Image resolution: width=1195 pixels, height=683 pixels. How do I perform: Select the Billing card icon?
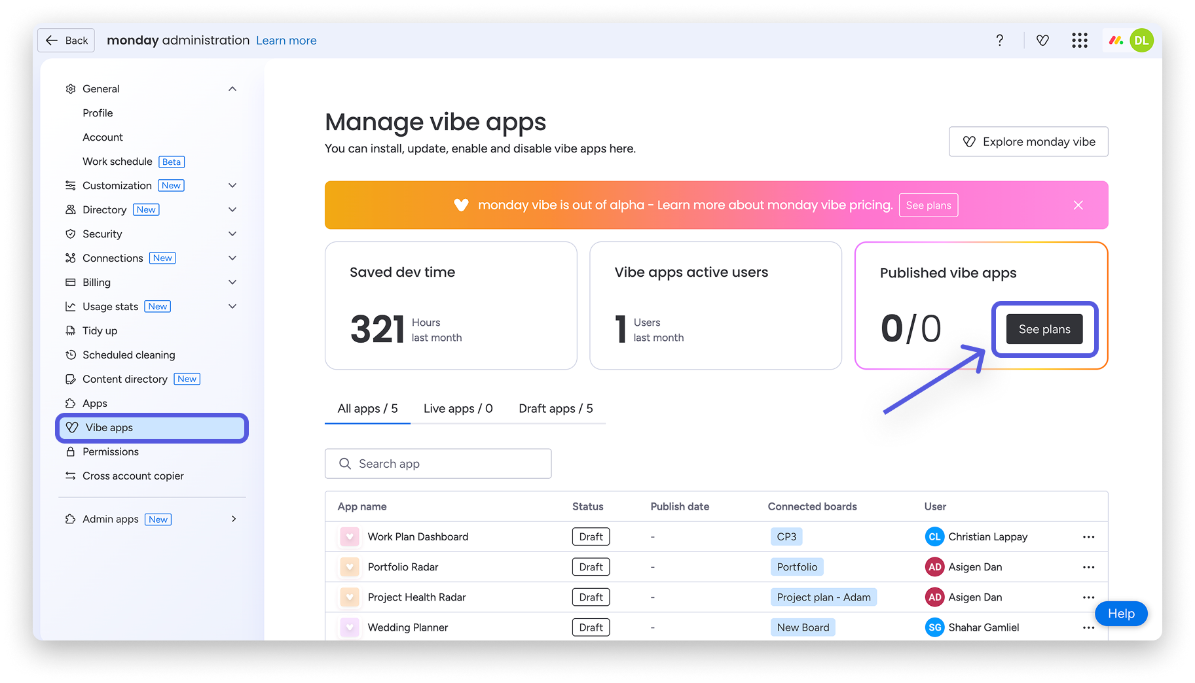point(71,282)
